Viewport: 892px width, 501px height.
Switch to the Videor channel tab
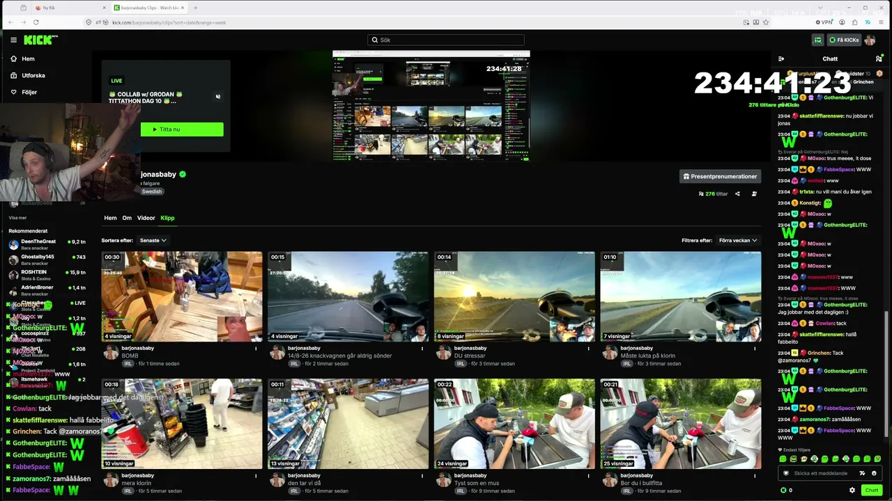[146, 218]
